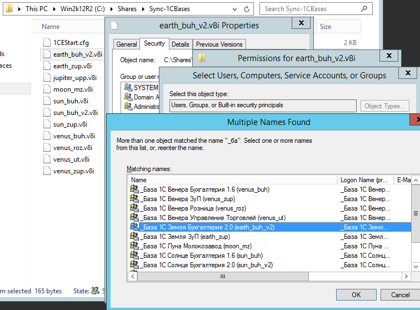Click the venus_buh.v8i file icon

pos(47,136)
